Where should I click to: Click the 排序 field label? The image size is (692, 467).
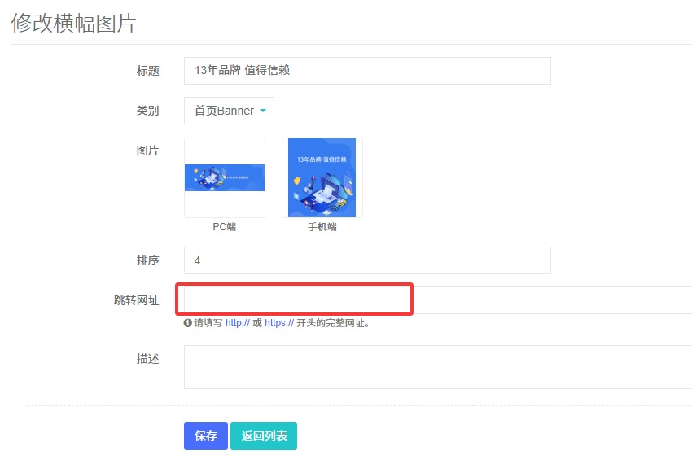tap(147, 260)
